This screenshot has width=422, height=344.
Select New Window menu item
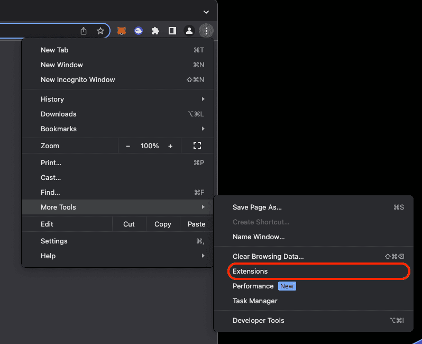coord(117,65)
